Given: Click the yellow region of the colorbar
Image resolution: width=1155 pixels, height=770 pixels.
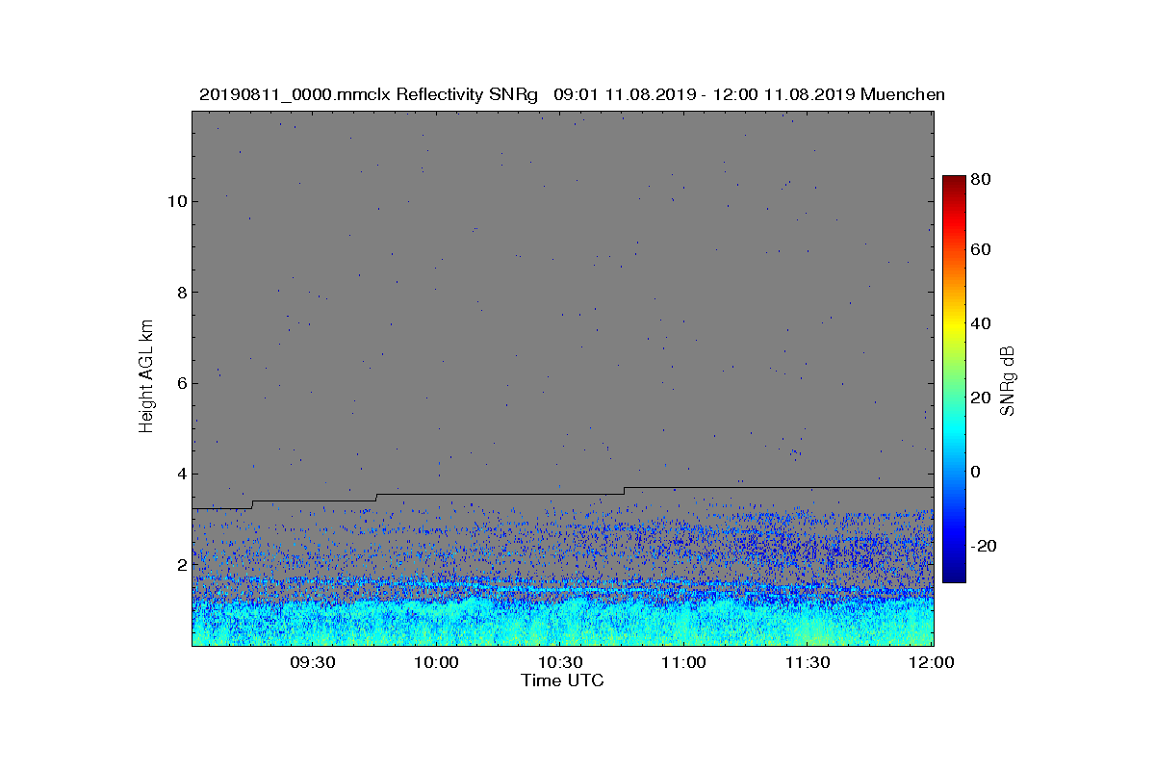Looking at the screenshot, I should point(954,327).
